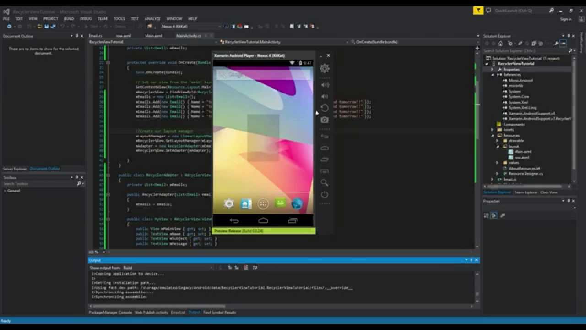586x330 pixels.
Task: Tap the emulator navigation back arrow
Action: click(234, 221)
